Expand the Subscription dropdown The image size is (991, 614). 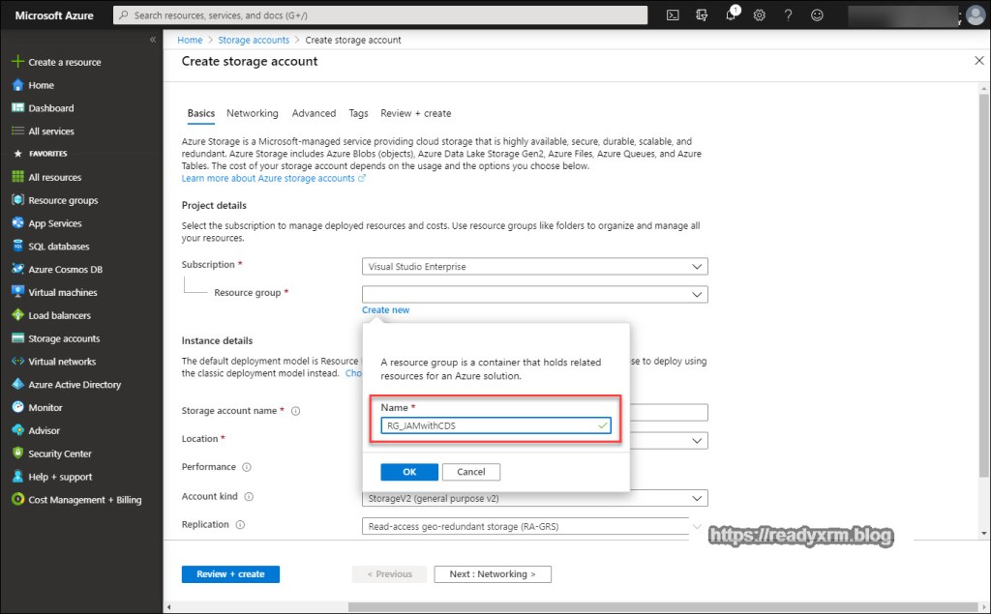(x=534, y=267)
